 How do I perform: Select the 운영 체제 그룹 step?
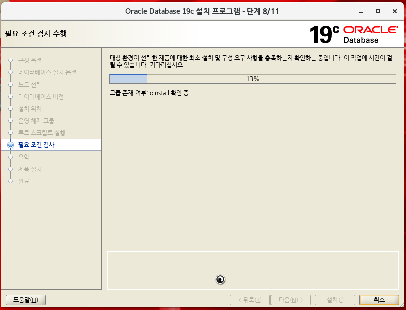[36, 121]
